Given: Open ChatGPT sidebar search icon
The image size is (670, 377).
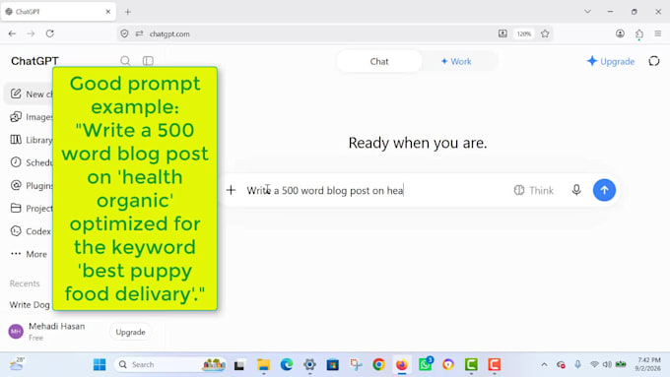Looking at the screenshot, I should pyautogui.click(x=125, y=61).
